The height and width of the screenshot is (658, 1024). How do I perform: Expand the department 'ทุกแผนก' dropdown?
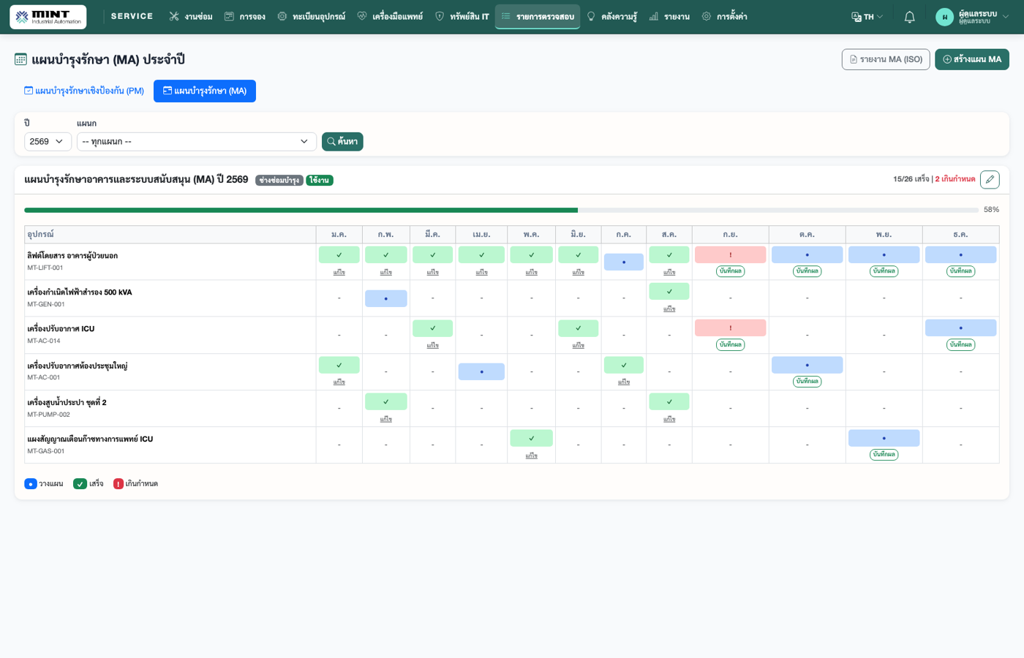coord(196,142)
